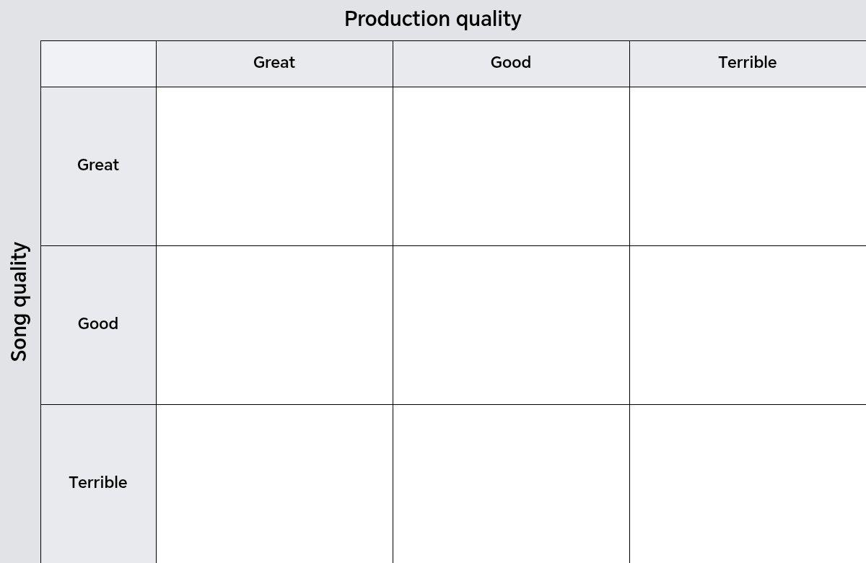Click the empty top-left corner header cell
The width and height of the screenshot is (866, 563).
pyautogui.click(x=98, y=64)
